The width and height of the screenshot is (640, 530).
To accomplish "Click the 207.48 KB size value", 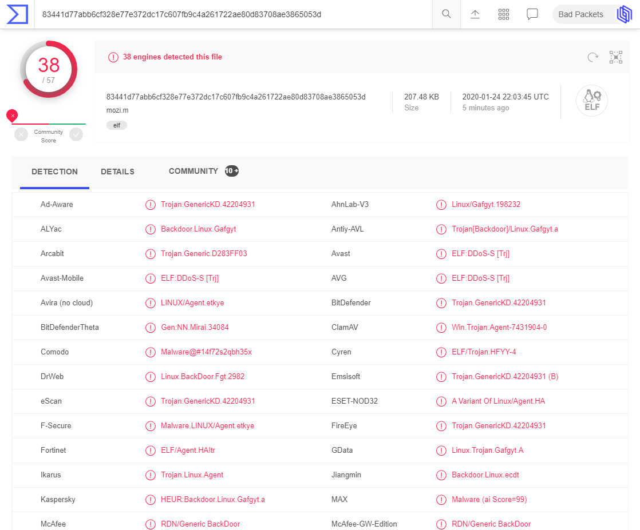I will [x=422, y=97].
